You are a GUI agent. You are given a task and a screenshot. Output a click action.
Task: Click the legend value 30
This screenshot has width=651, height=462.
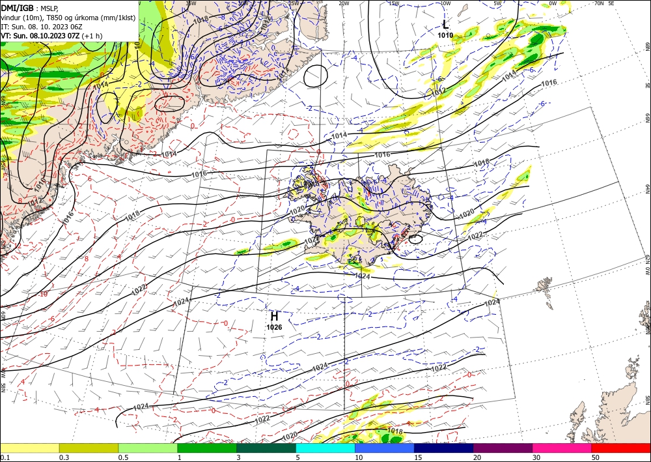coord(536,457)
